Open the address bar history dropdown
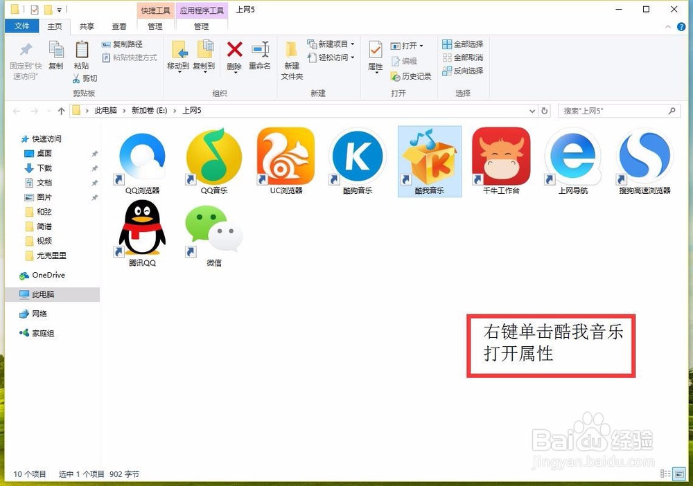The width and height of the screenshot is (693, 486). point(532,110)
